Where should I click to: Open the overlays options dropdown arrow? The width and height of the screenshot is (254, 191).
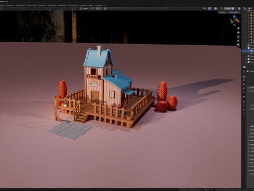click(x=218, y=8)
